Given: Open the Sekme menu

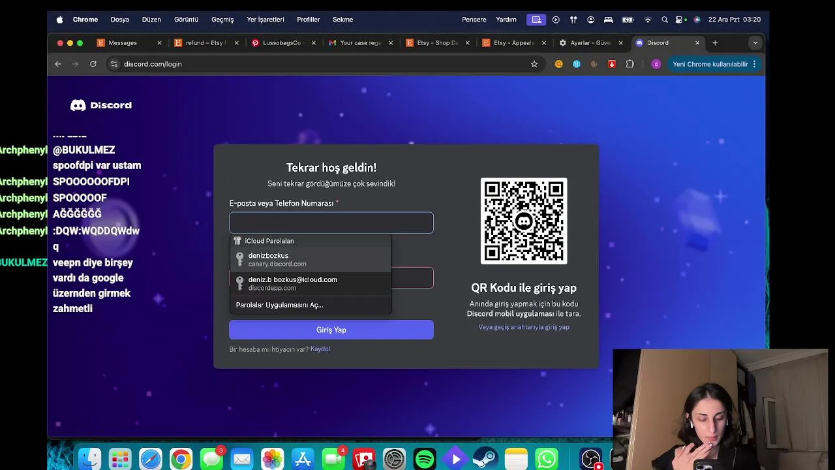Looking at the screenshot, I should coord(343,20).
